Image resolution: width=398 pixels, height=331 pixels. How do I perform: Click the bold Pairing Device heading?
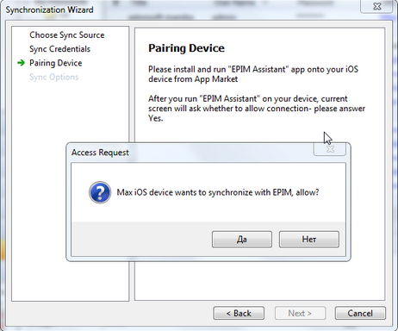pyautogui.click(x=186, y=48)
